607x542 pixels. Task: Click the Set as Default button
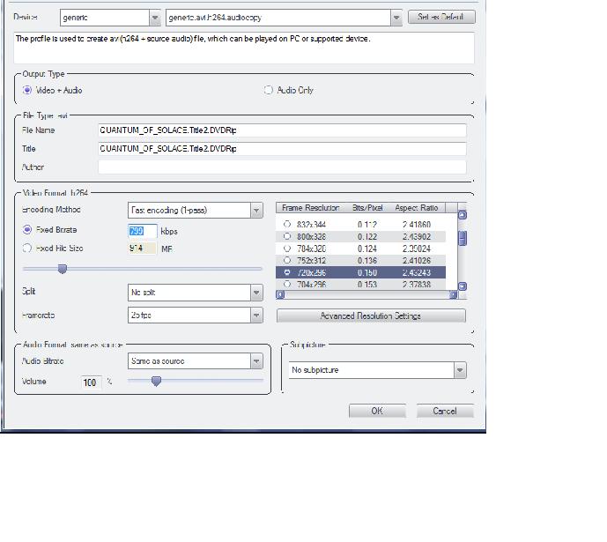441,17
